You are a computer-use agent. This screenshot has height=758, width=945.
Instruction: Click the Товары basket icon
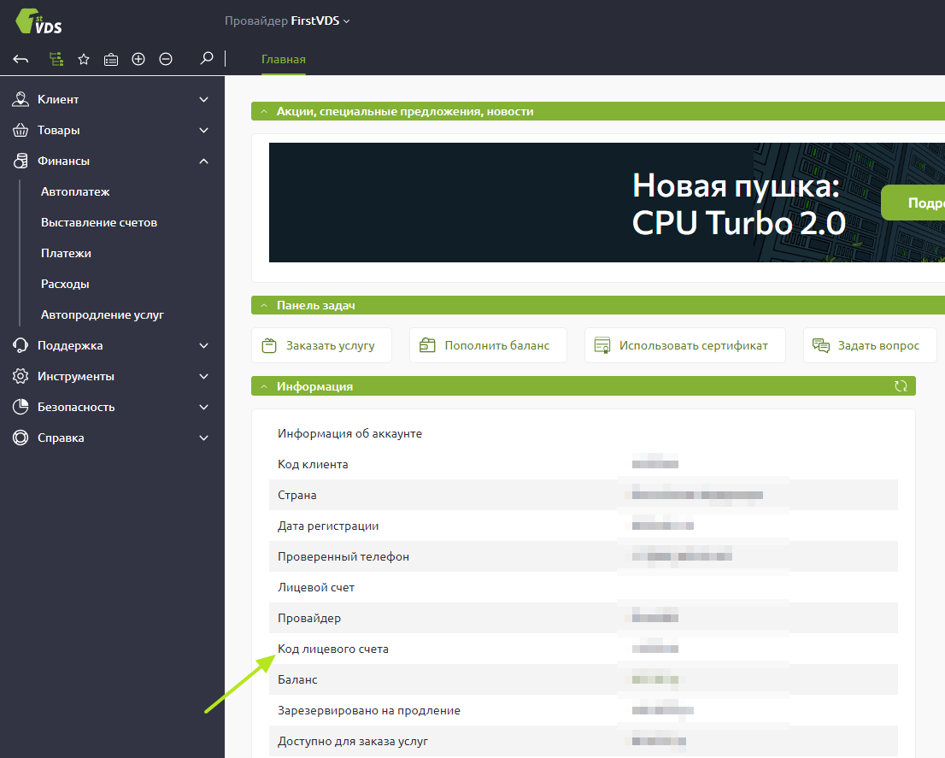point(21,130)
